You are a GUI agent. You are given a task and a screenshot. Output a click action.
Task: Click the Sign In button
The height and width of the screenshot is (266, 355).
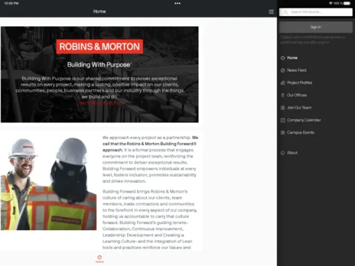(316, 27)
